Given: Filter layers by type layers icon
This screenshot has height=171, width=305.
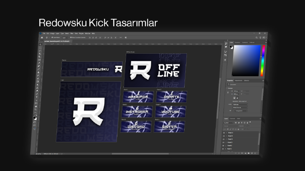Looking at the screenshot, I should coord(242,123).
